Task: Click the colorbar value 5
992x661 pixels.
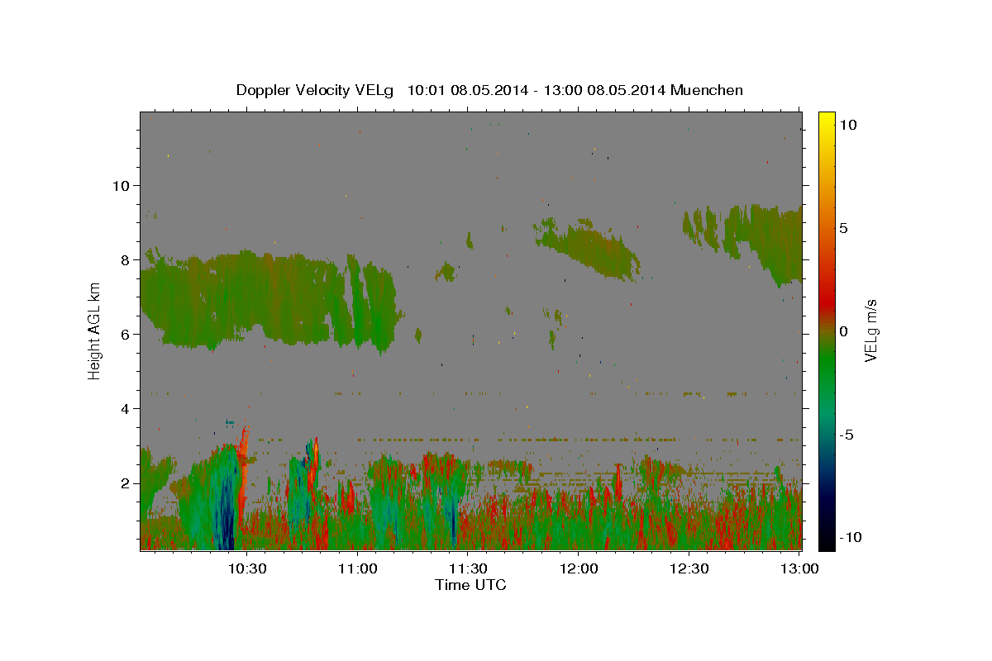Action: pos(843,228)
